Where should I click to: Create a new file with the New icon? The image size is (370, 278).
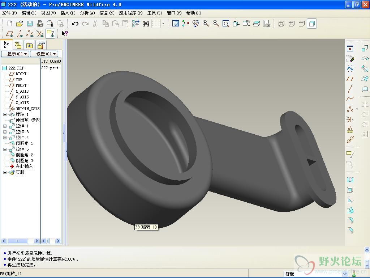pos(10,24)
